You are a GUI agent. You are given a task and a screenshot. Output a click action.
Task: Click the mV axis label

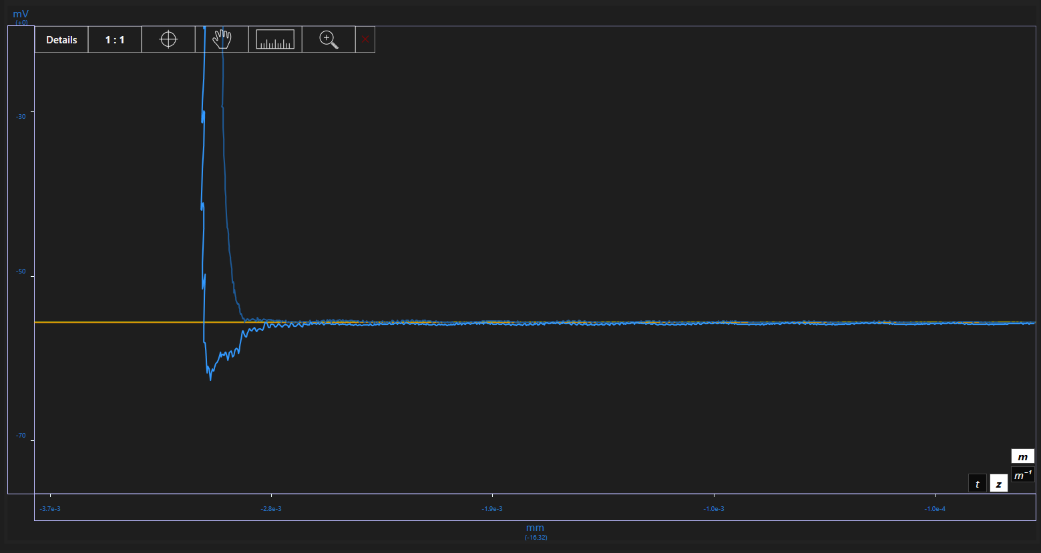21,13
